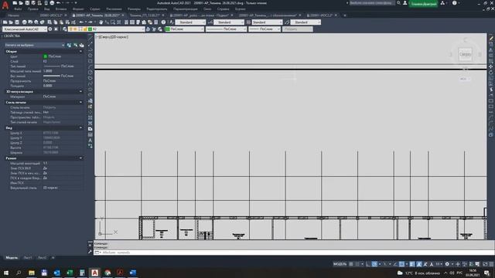Toggle polar tracking in the status bar

coord(374,264)
